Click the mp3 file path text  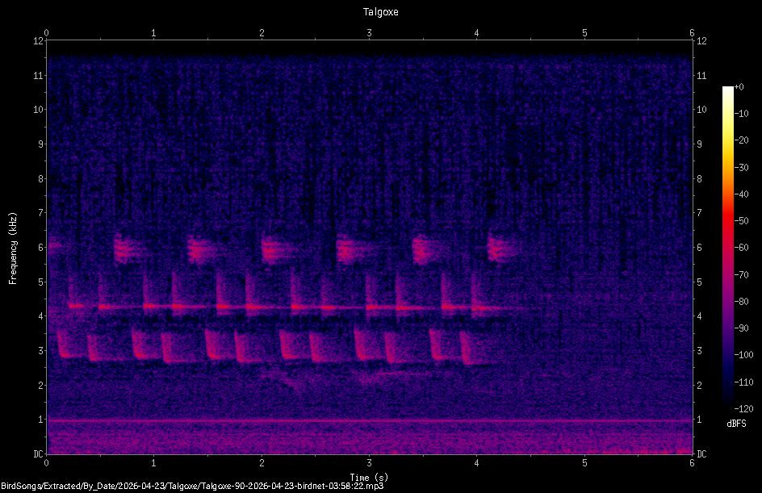[192, 486]
